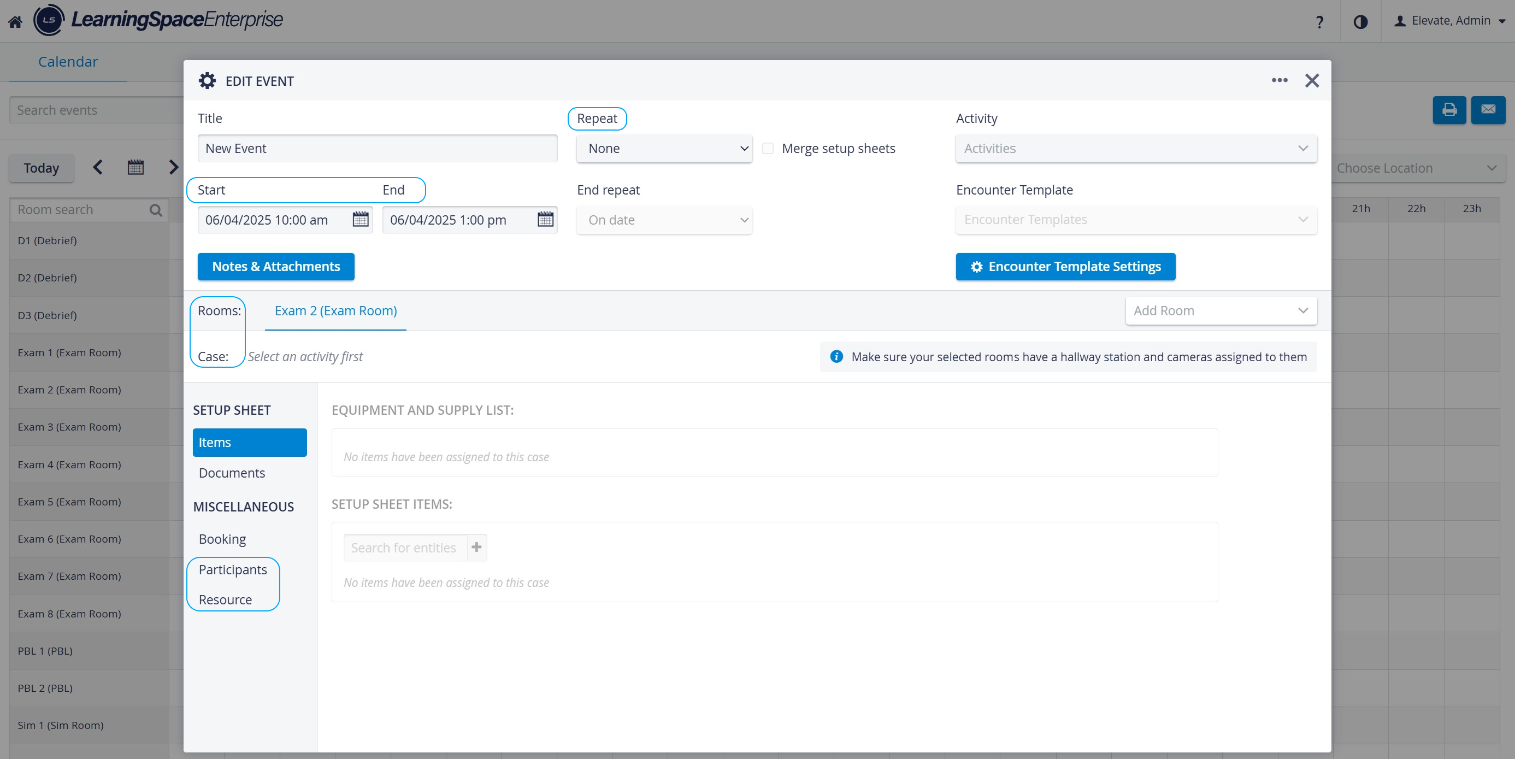Open the Activities dropdown
Image resolution: width=1515 pixels, height=759 pixels.
pos(1136,148)
